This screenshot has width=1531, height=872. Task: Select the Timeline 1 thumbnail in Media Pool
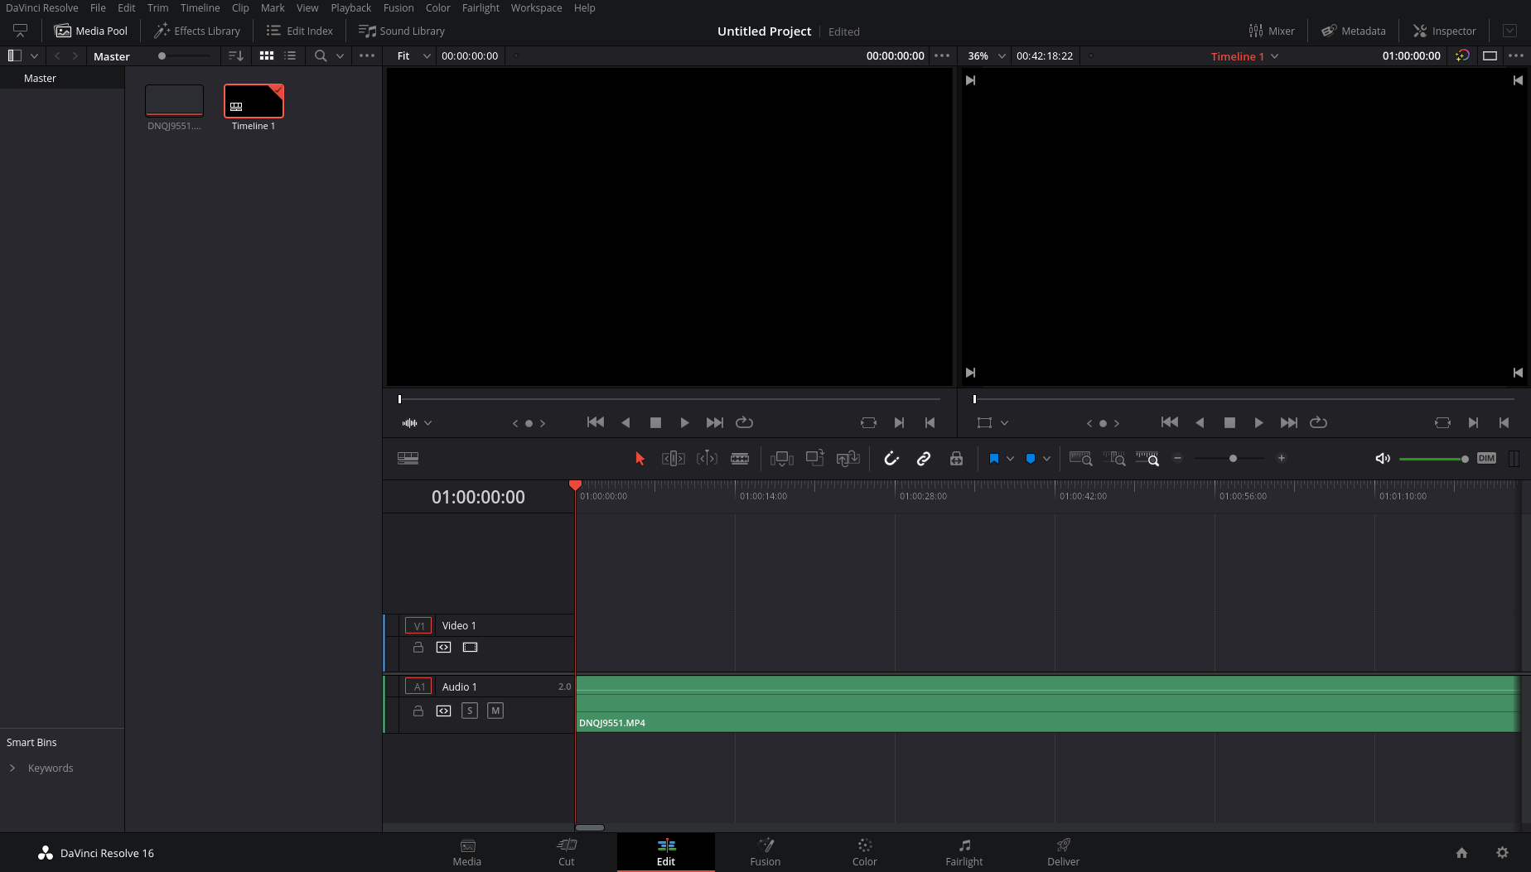click(x=254, y=100)
